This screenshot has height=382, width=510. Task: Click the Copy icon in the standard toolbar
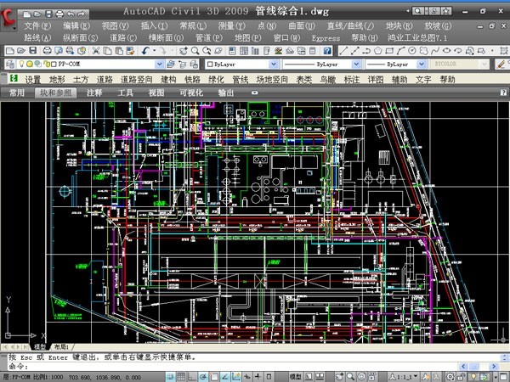107,51
